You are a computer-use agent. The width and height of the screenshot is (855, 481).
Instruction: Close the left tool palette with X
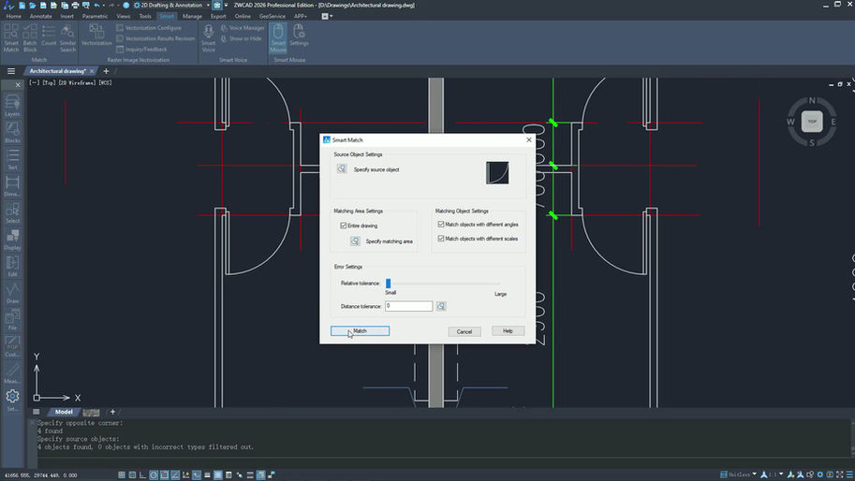click(x=18, y=85)
